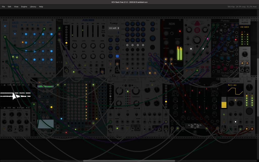The image size is (259, 162).
Task: Click the Scope waveform display
Action: tap(15, 96)
